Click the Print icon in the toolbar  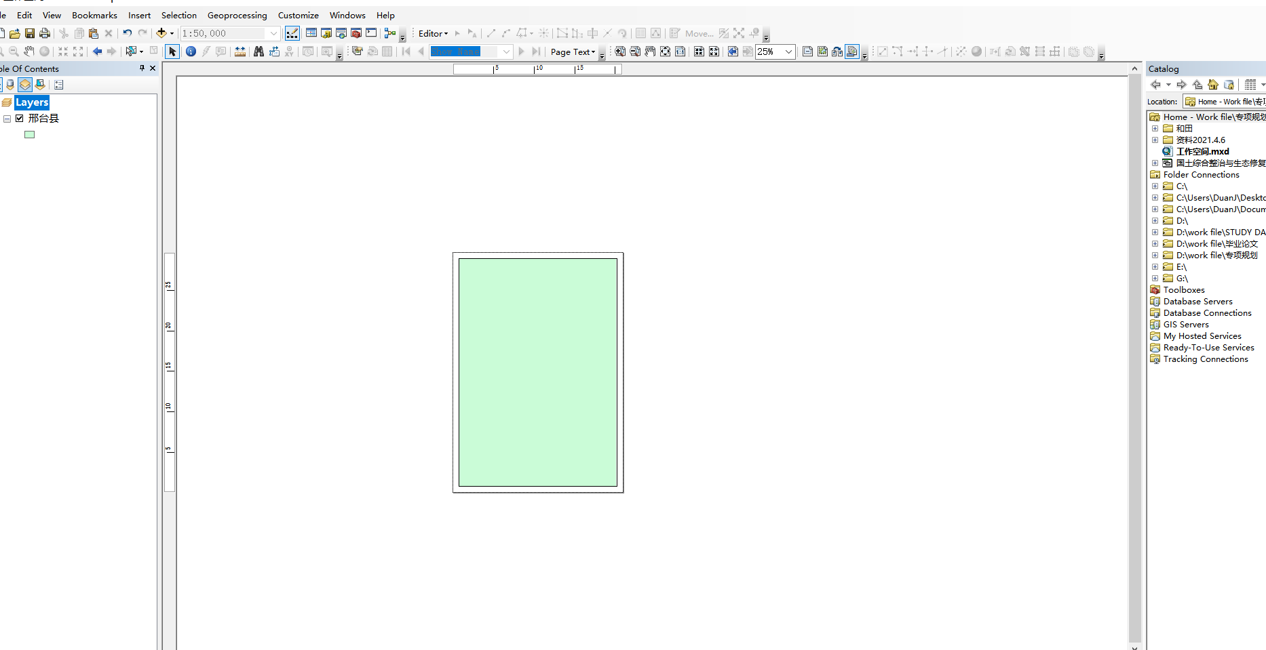click(45, 33)
